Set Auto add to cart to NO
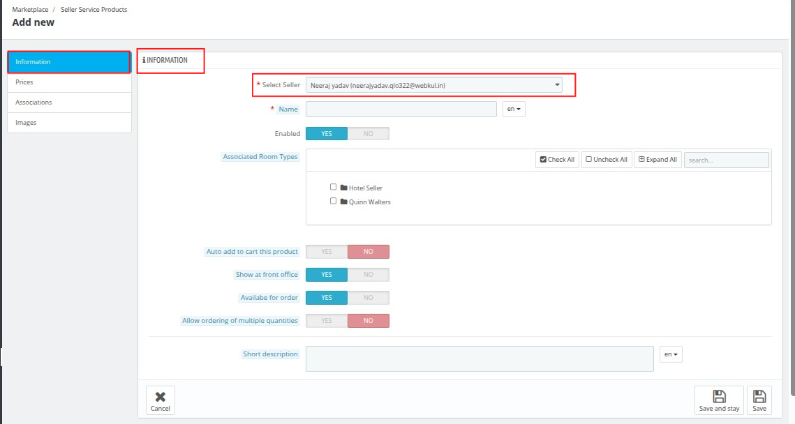The image size is (795, 424). [x=368, y=252]
